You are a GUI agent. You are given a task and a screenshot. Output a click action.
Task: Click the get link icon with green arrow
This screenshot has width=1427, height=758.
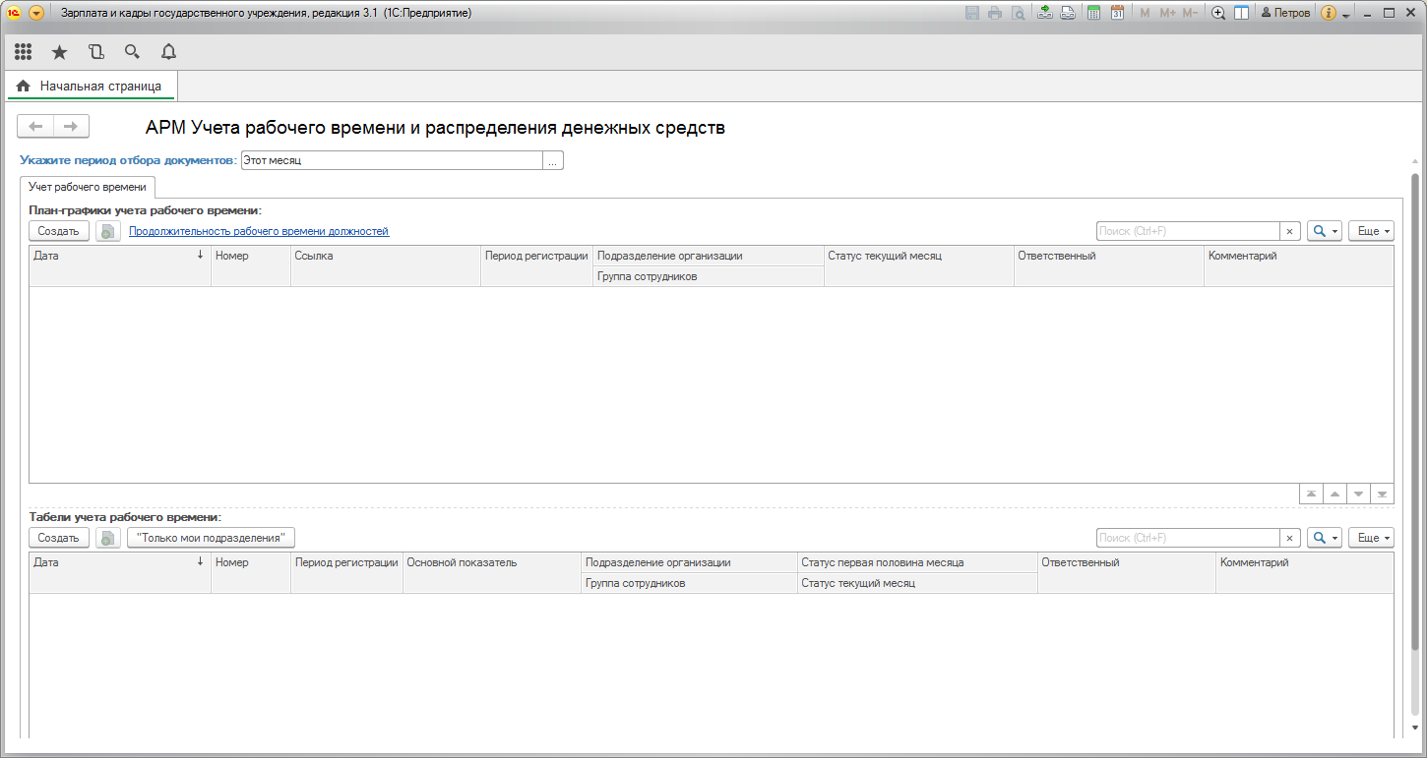[1044, 13]
